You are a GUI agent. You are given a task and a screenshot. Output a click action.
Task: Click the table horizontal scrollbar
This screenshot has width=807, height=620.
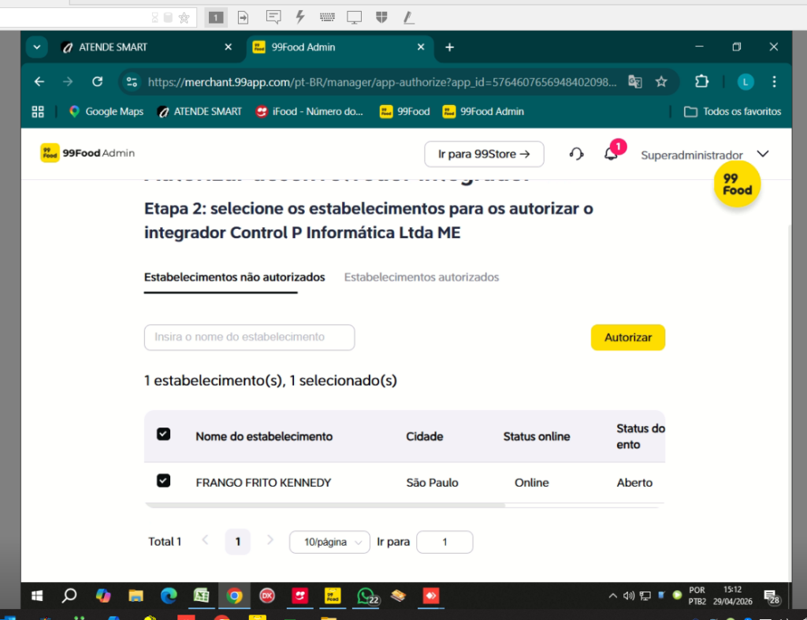click(325, 505)
